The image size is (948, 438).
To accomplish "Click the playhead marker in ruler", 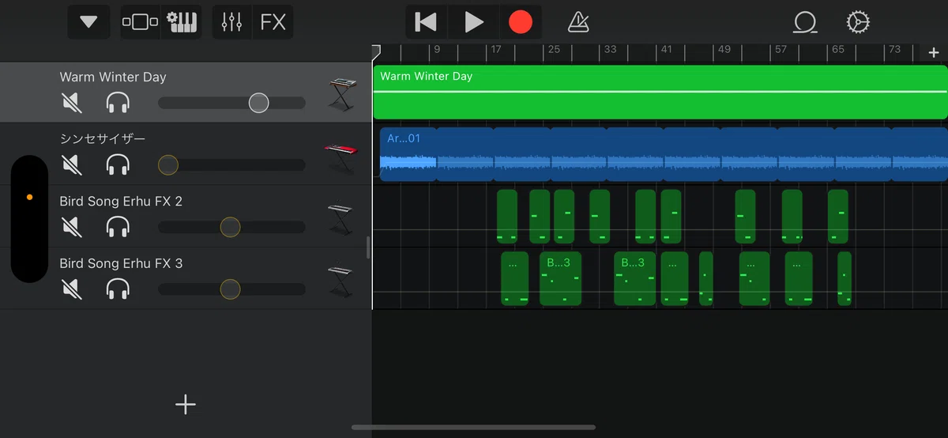I will coord(376,51).
